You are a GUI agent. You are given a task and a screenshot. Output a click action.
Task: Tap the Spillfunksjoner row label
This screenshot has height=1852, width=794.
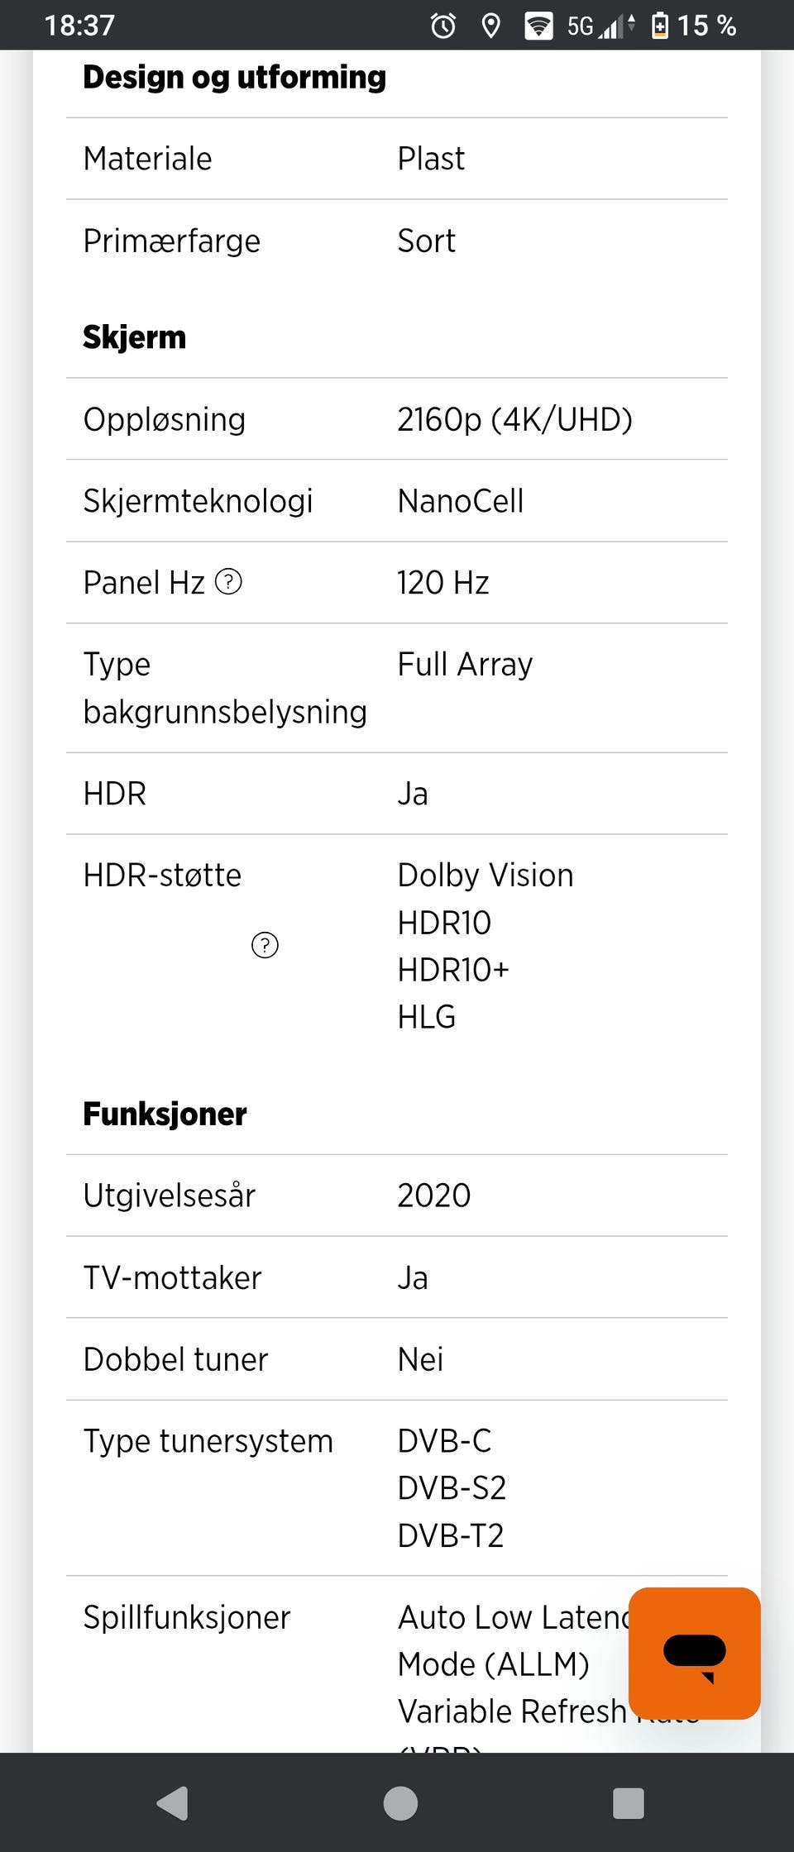187,1617
